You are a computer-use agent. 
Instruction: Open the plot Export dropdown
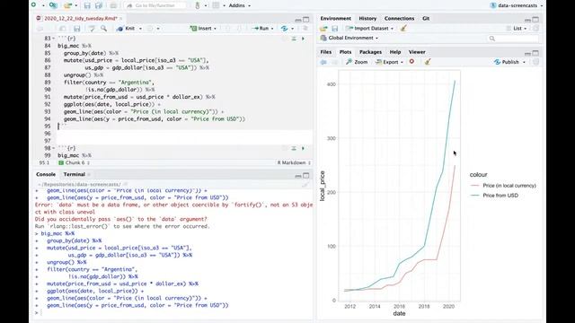pyautogui.click(x=389, y=62)
